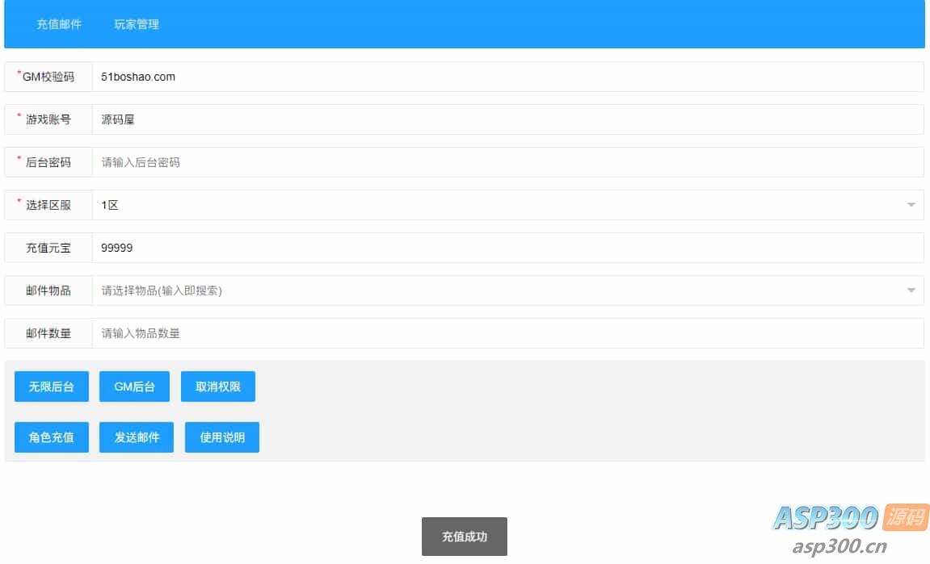The height and width of the screenshot is (564, 930).
Task: Click the 充值元宝 amount field
Action: tap(507, 248)
